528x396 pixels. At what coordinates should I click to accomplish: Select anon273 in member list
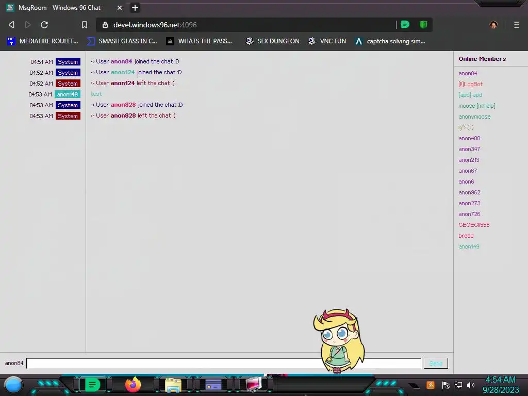point(469,203)
